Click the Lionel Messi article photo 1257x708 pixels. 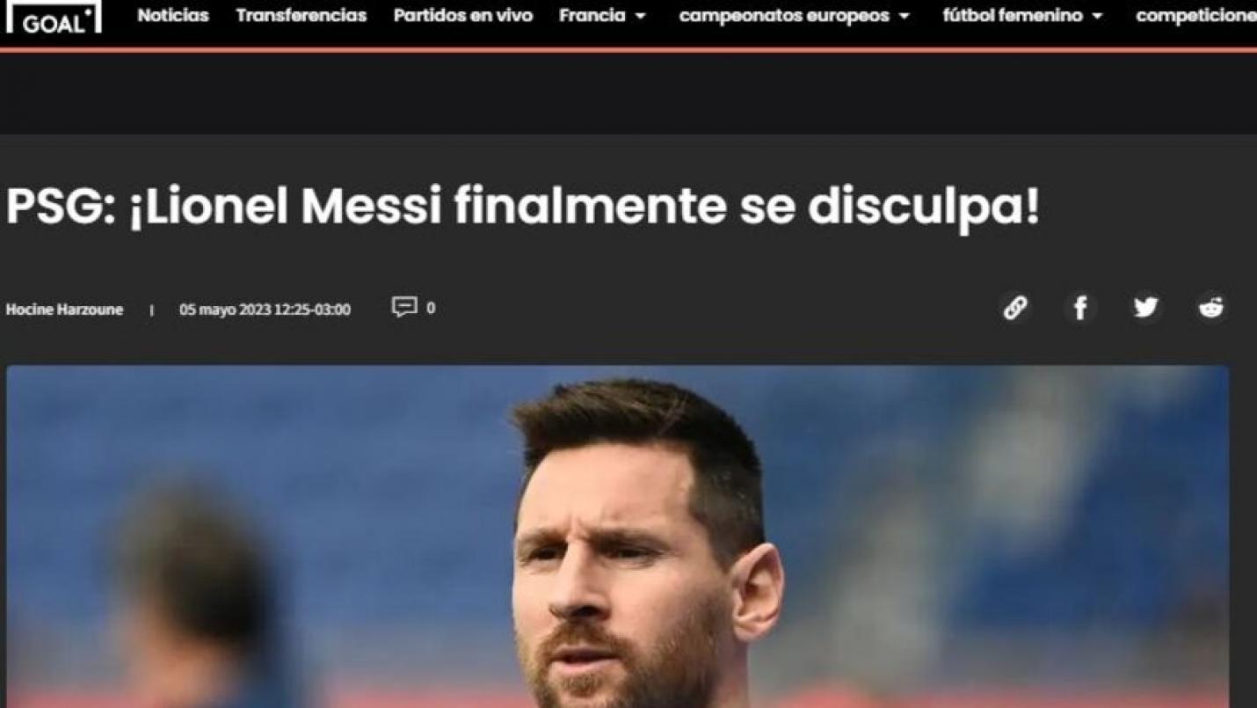pyautogui.click(x=617, y=536)
